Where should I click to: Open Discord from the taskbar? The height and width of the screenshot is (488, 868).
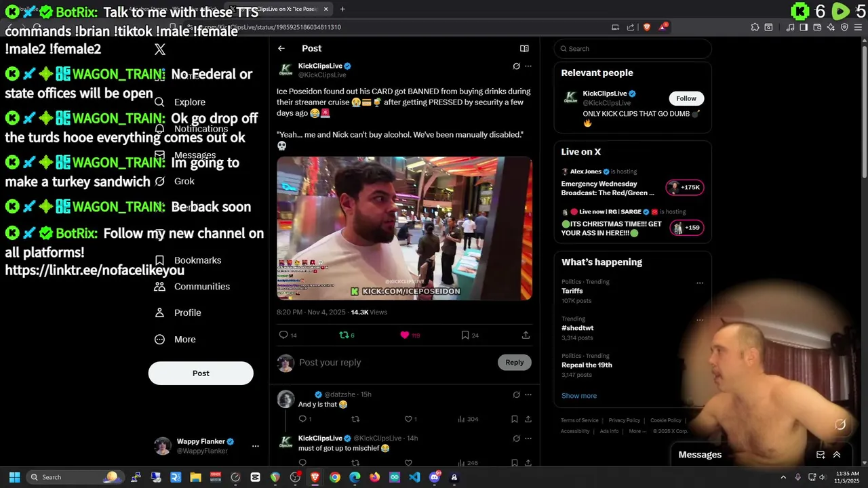(435, 477)
